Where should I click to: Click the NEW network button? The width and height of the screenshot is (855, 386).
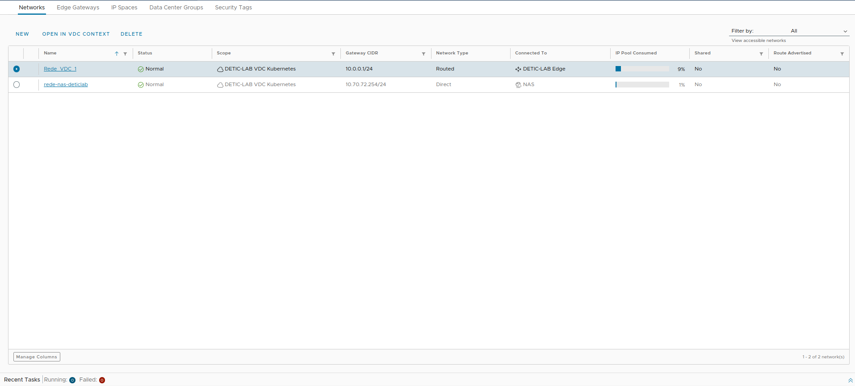pyautogui.click(x=22, y=34)
